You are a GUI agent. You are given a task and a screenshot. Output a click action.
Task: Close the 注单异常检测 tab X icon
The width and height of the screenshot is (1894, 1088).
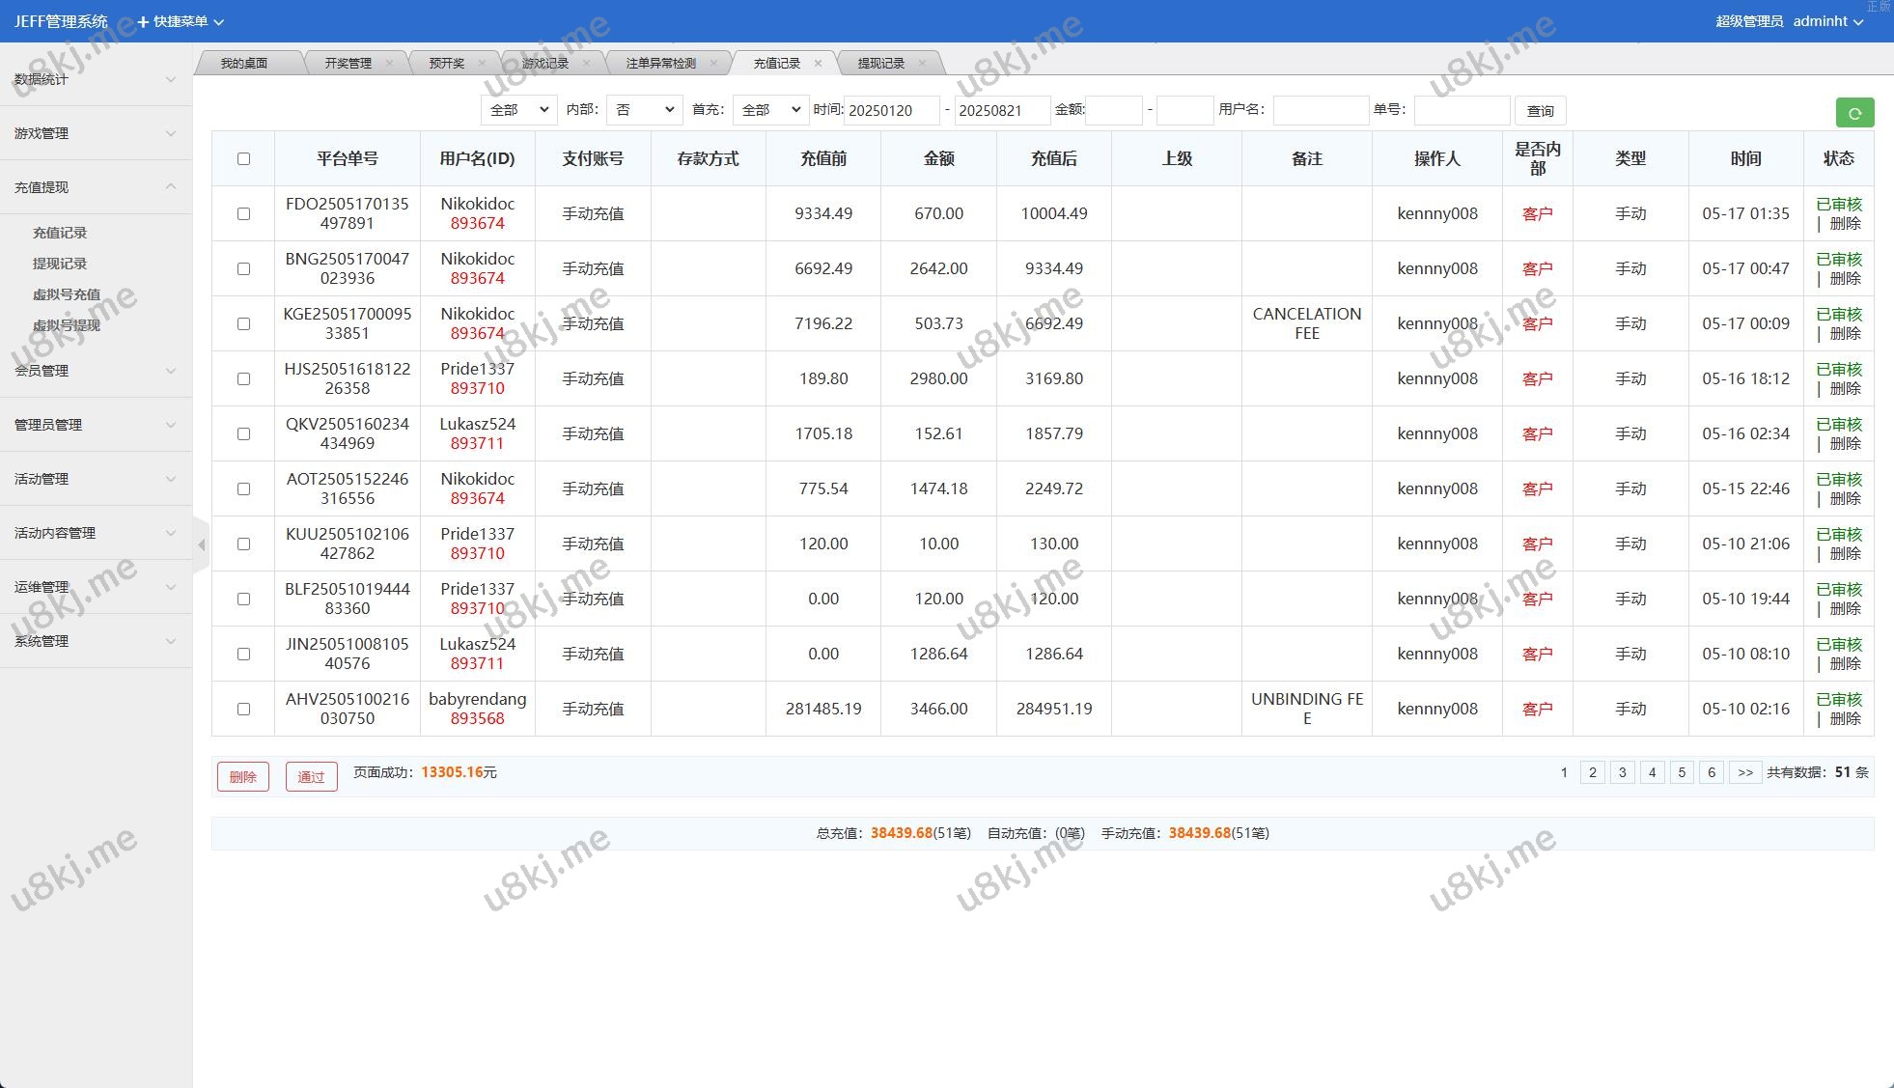tap(713, 64)
